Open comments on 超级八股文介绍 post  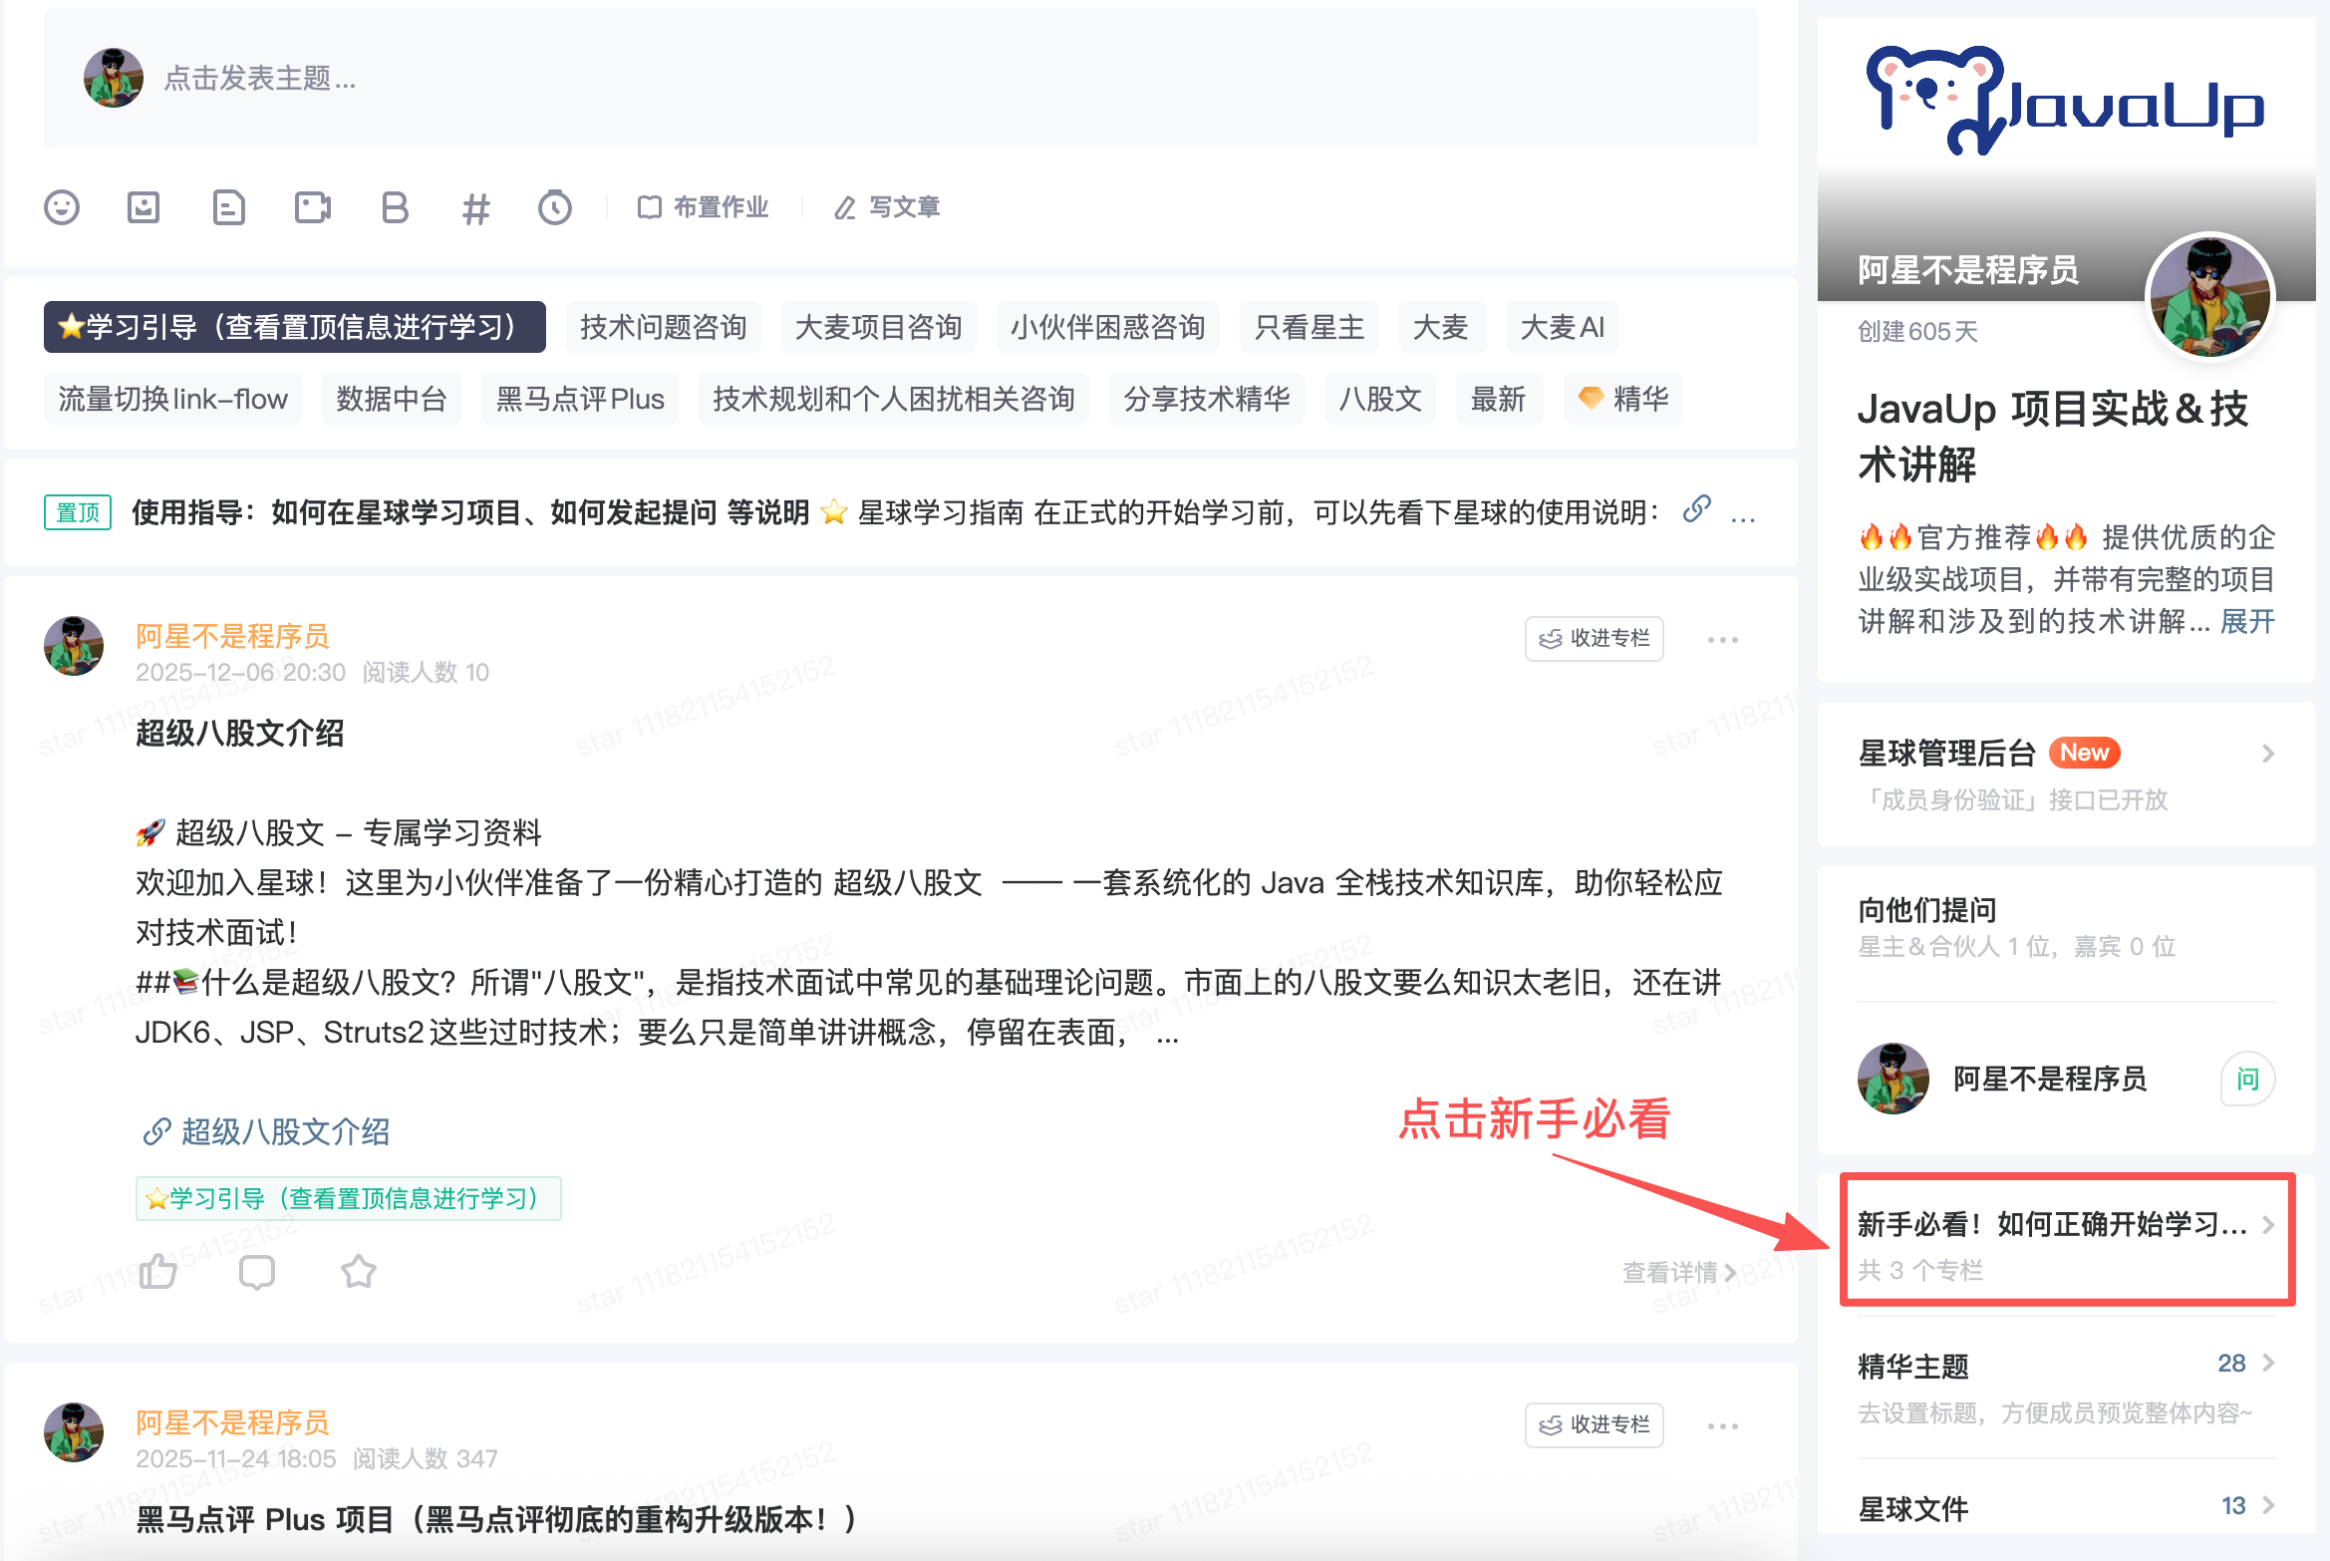click(257, 1272)
